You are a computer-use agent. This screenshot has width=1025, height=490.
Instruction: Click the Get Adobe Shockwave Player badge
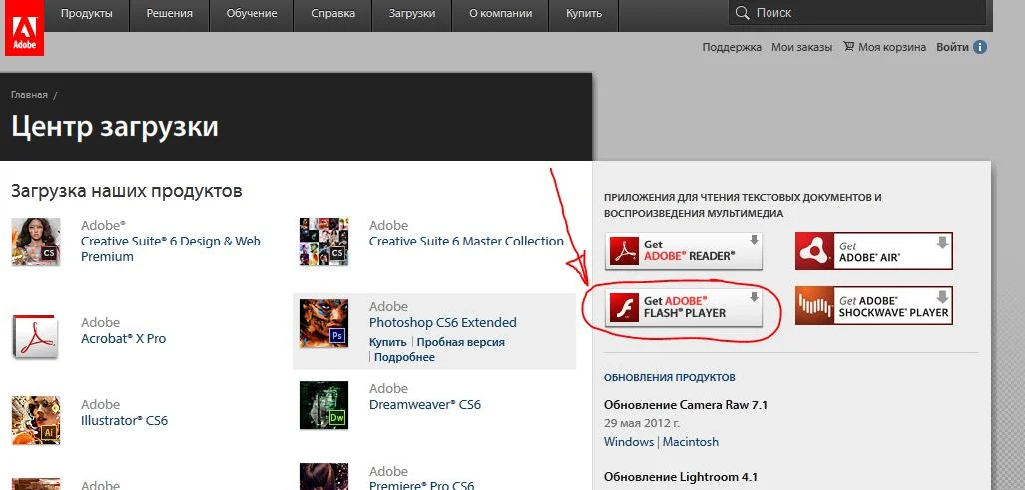[874, 305]
